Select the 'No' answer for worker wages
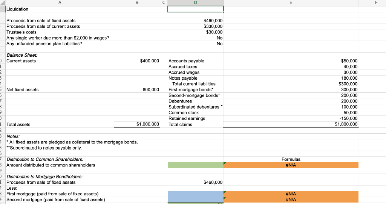Viewport: 386px width, 204px height. coord(220,38)
